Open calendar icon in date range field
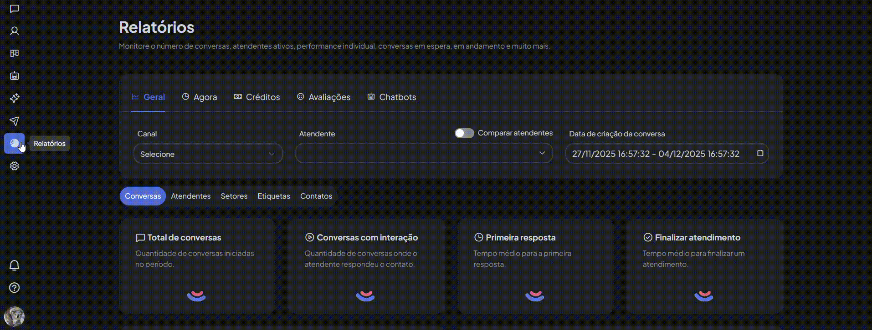The image size is (872, 330). (760, 154)
